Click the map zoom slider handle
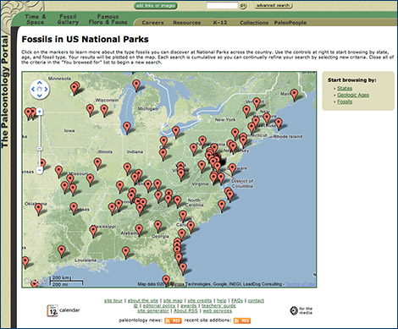 pyautogui.click(x=40, y=149)
